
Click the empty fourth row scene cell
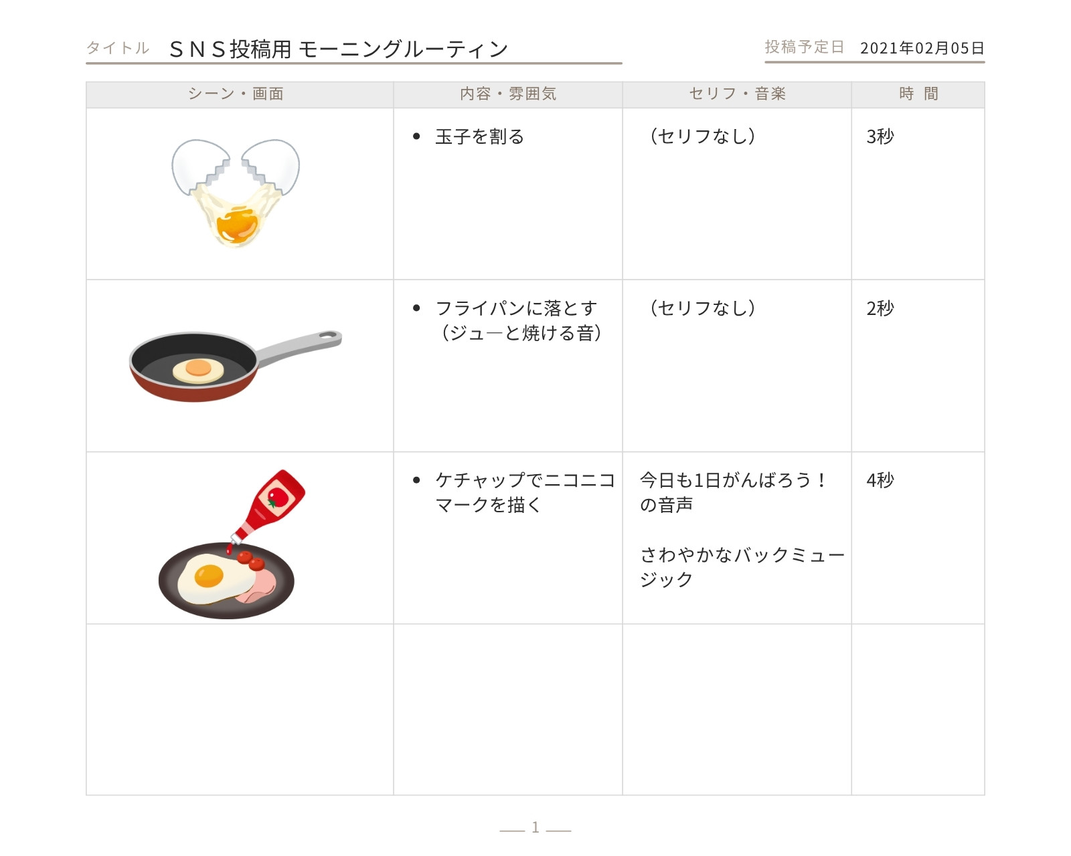point(240,710)
